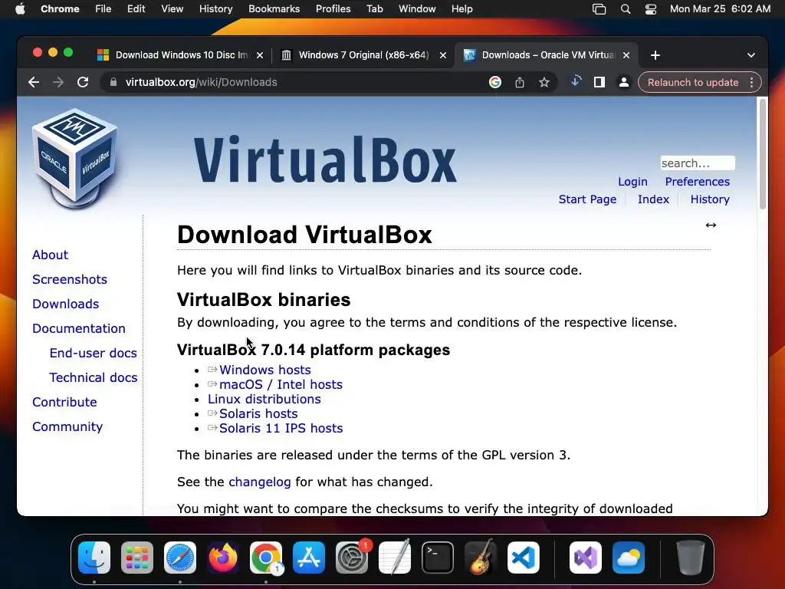Open the Window menu
785x589 pixels.
417,9
